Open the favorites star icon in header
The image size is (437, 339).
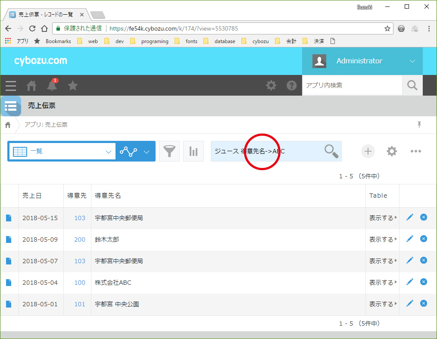pos(73,85)
